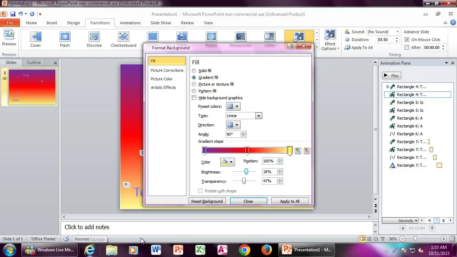Click the Angle input field
Image resolution: width=457 pixels, height=257 pixels.
[233, 134]
